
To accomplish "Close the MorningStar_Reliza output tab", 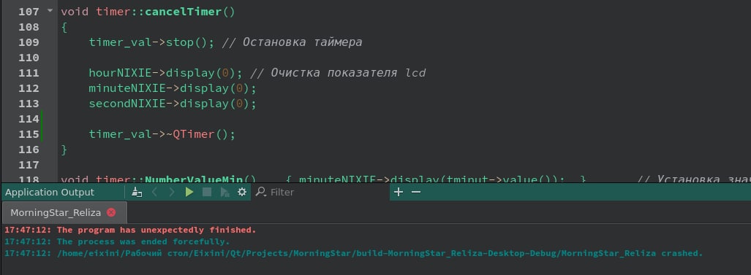I will point(111,212).
